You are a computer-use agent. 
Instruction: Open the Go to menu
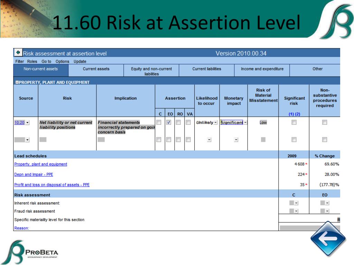[x=46, y=61]
